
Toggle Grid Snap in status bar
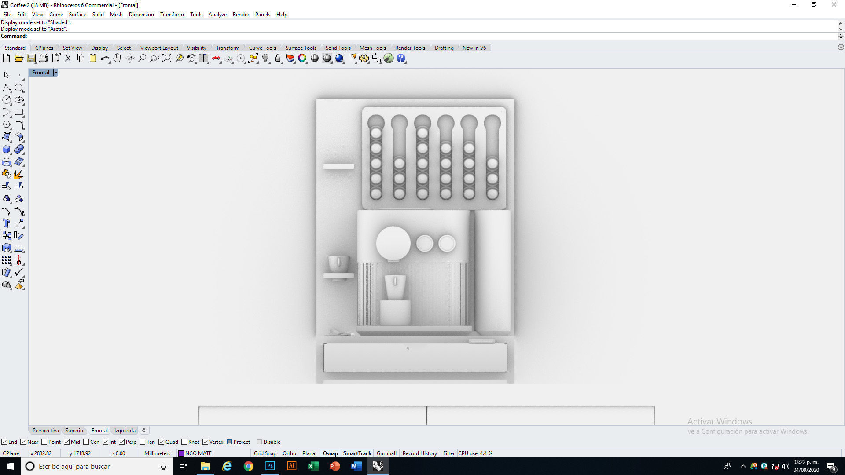pos(265,453)
